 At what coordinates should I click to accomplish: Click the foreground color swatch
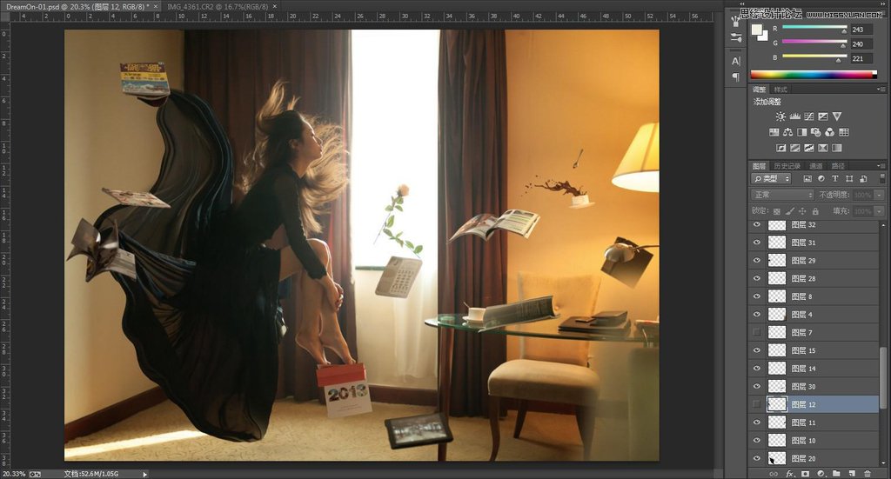[x=758, y=30]
